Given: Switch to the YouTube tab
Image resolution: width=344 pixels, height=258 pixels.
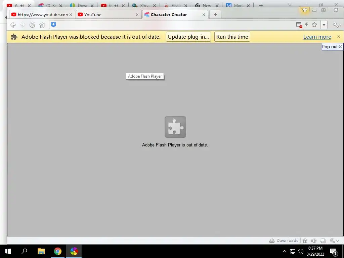Looking at the screenshot, I should click(x=109, y=14).
